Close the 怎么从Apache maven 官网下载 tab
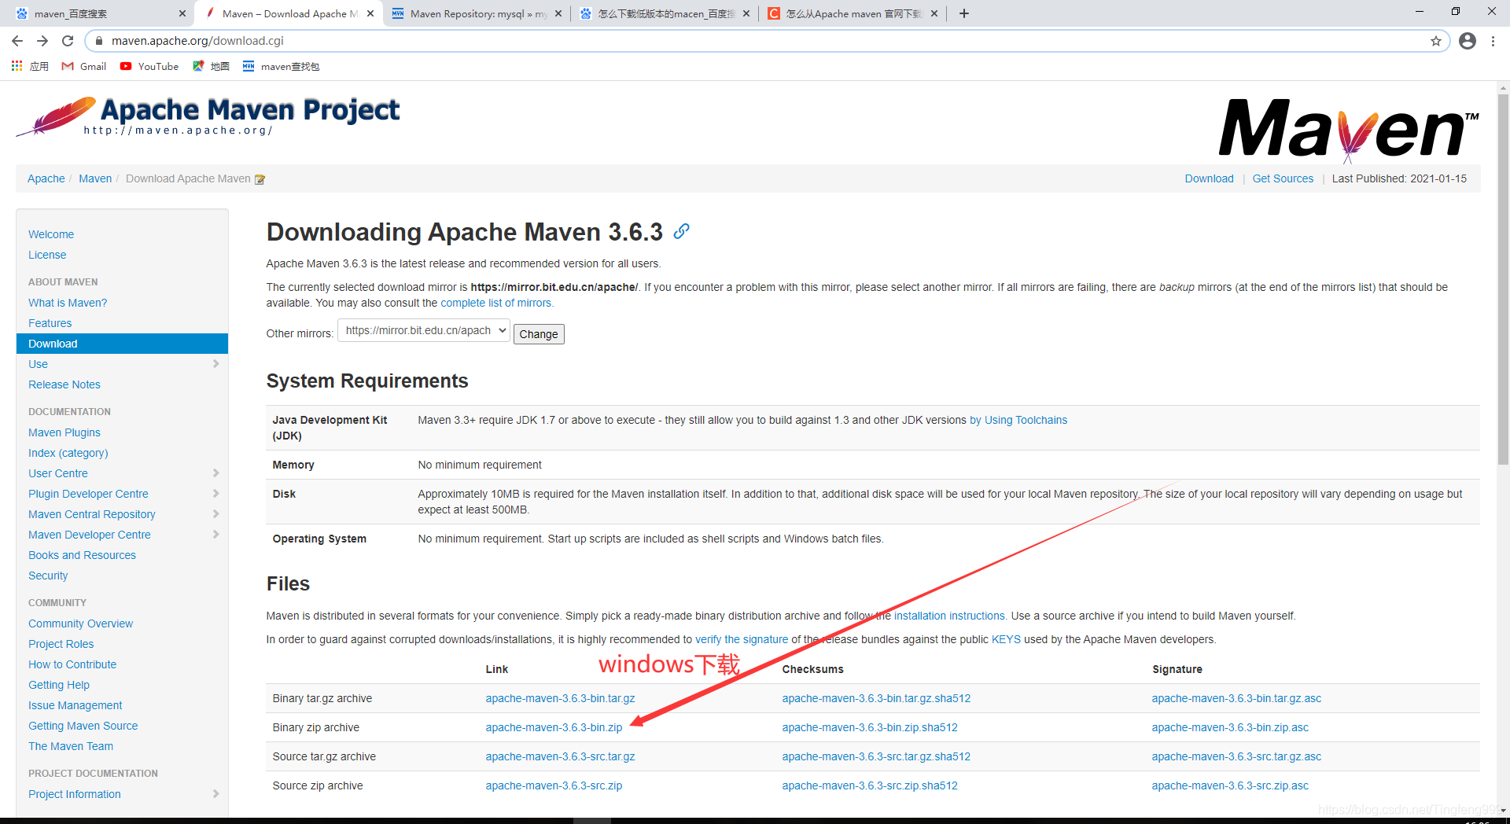1510x824 pixels. coord(934,13)
